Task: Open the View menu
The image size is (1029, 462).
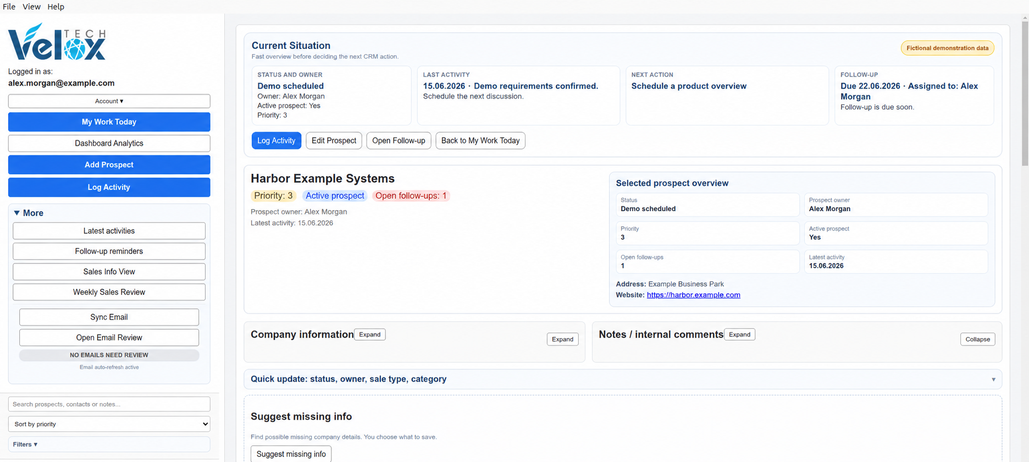Action: 31,7
